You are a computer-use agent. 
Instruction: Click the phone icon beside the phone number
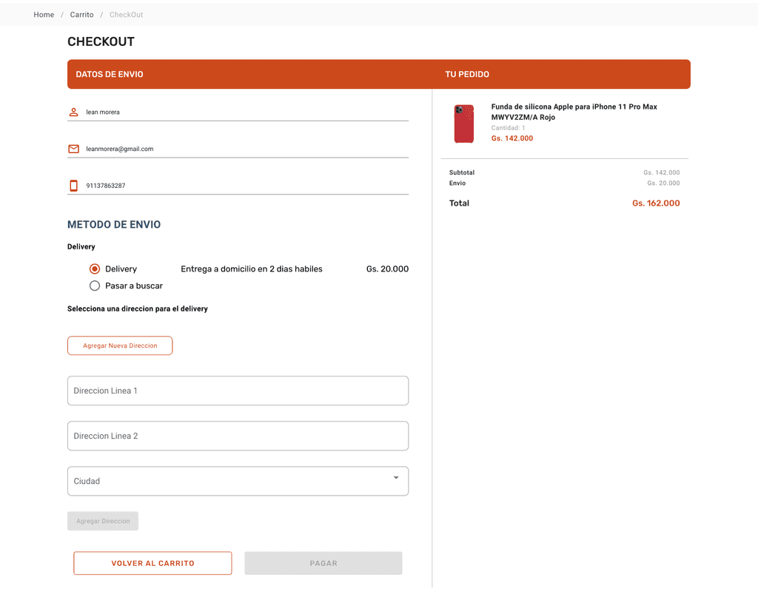pyautogui.click(x=73, y=186)
